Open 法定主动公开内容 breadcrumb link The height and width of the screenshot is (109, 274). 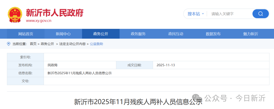point(72,44)
